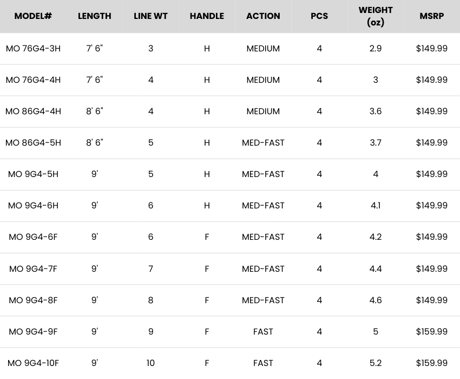Click model MO 9G4-8F
This screenshot has width=460, height=379.
click(33, 300)
